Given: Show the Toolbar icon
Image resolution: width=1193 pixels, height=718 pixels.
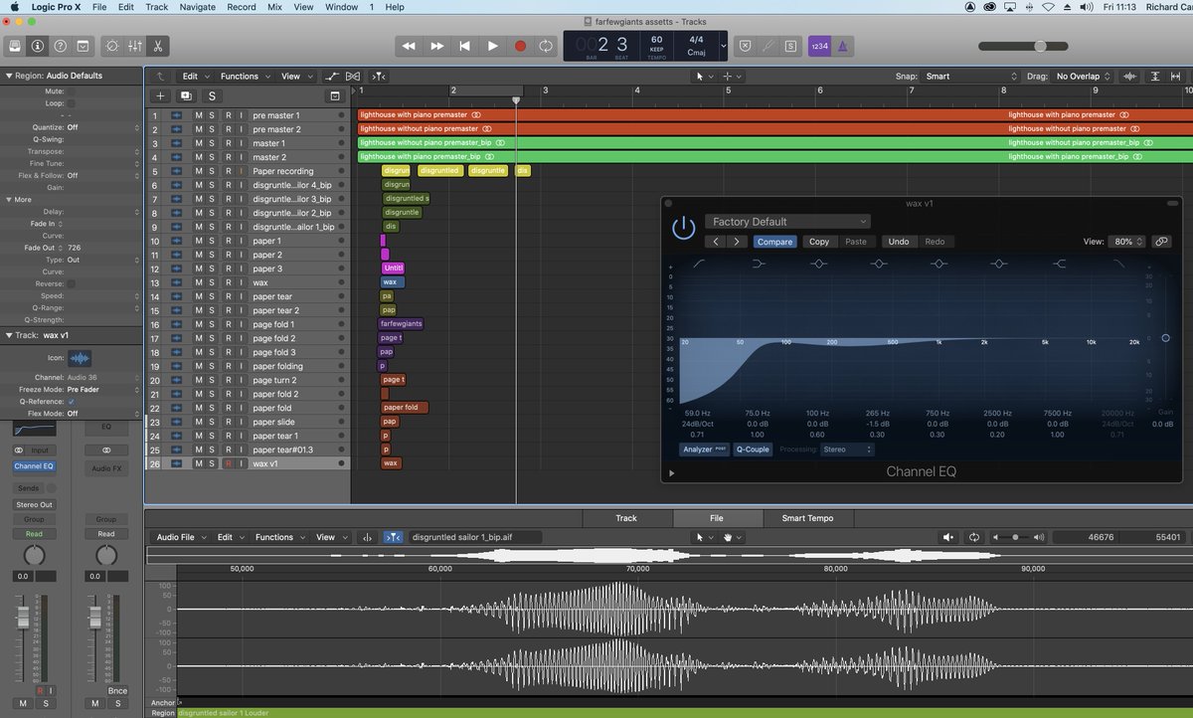Looking at the screenshot, I should (84, 46).
